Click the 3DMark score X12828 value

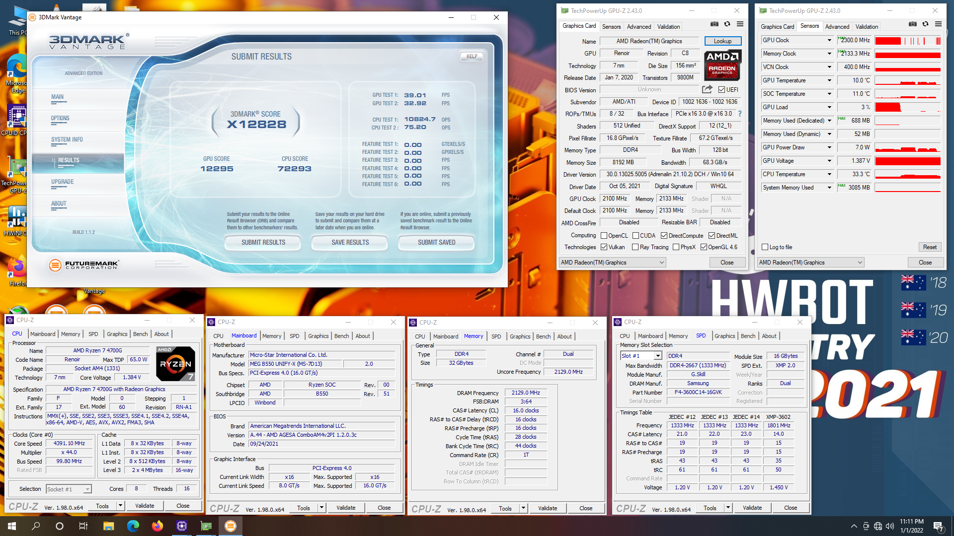tap(257, 125)
